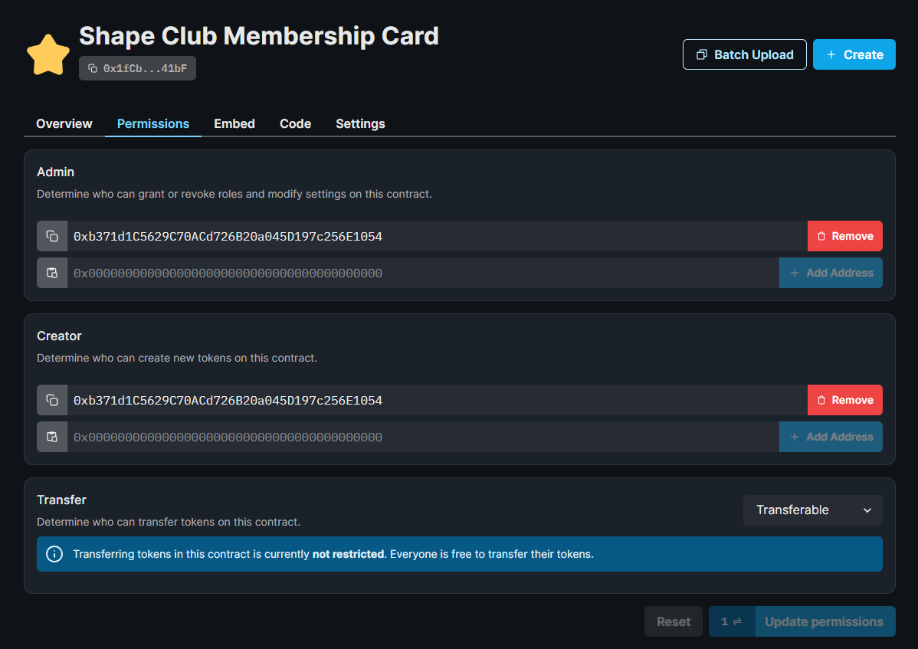Click the Creator new address input field

click(421, 437)
